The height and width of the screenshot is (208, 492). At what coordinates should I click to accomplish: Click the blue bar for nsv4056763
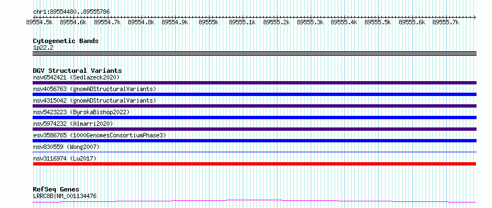coord(254,94)
